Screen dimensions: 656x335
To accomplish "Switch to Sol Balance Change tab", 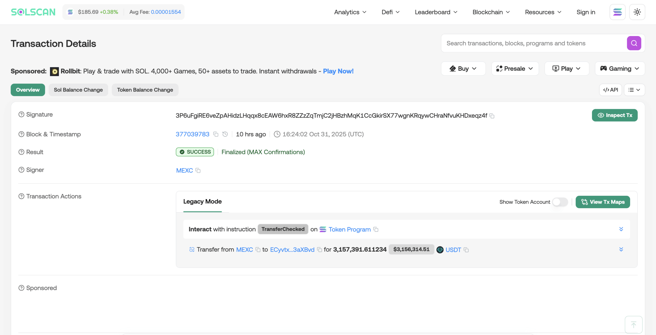I will (78, 90).
